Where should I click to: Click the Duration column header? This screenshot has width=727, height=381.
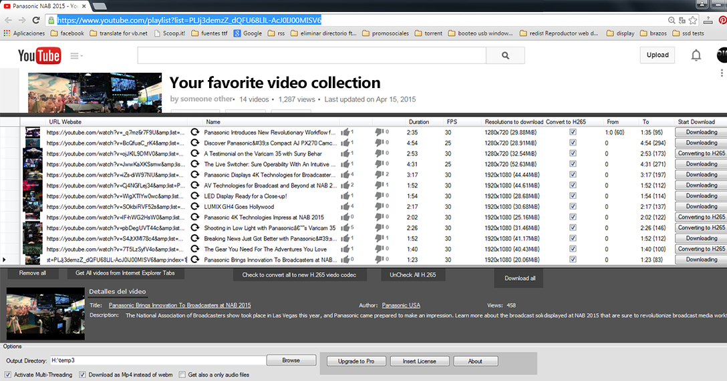(419, 121)
